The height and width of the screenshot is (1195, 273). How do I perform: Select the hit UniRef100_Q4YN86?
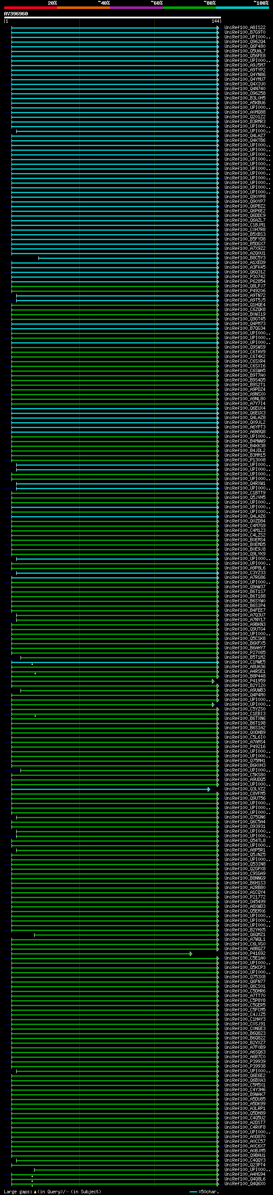click(245, 75)
